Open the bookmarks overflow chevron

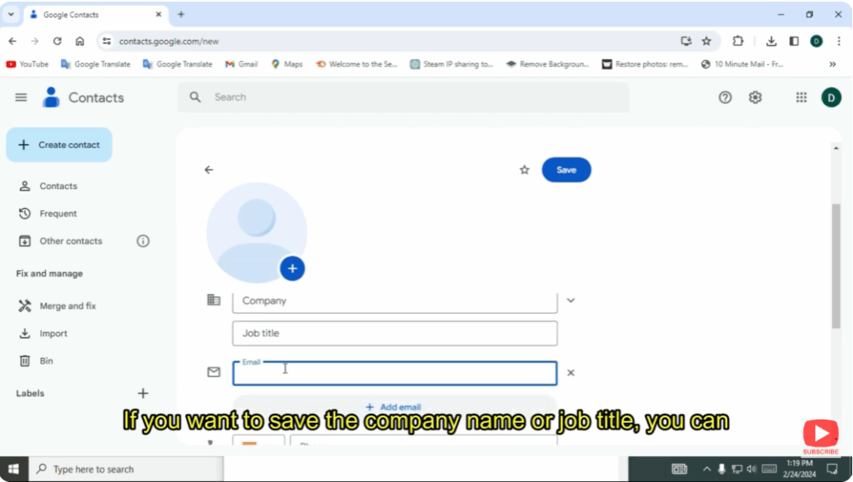tap(831, 64)
